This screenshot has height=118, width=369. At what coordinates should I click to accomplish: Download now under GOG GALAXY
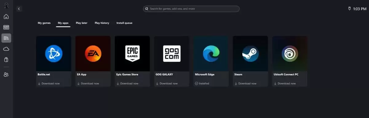pyautogui.click(x=167, y=83)
